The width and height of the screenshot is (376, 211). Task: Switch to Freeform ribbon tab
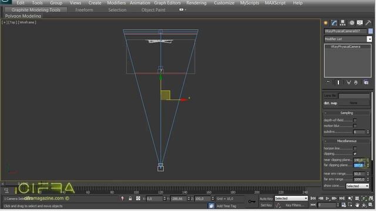coord(84,10)
